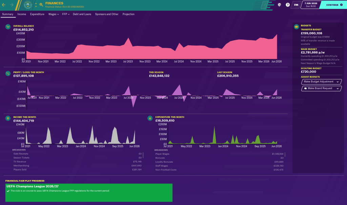The image size is (347, 205).
Task: Click the Income This Month arrow icon
Action: 8,118
